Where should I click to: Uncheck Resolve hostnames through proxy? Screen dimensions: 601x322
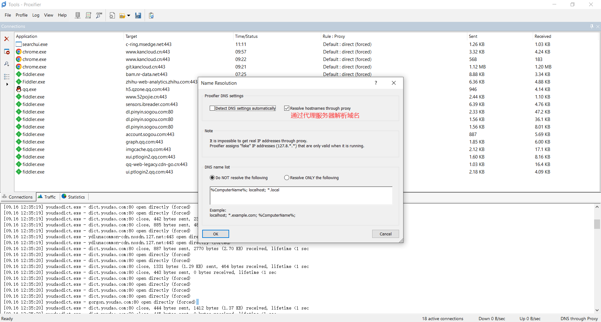click(x=287, y=108)
